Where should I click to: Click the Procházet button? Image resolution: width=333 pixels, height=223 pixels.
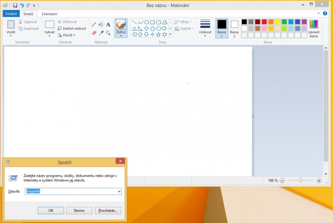[108, 210]
